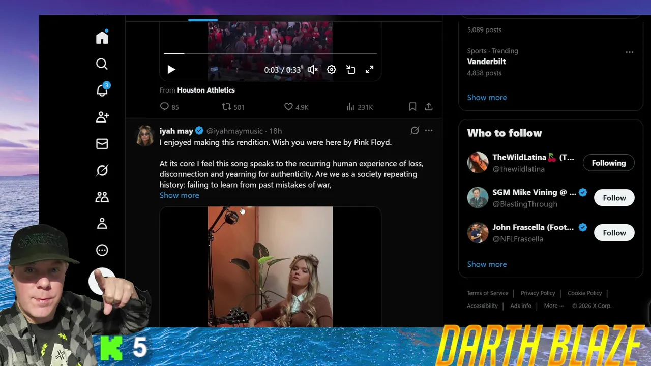Open Cookie Policy link

pyautogui.click(x=584, y=293)
